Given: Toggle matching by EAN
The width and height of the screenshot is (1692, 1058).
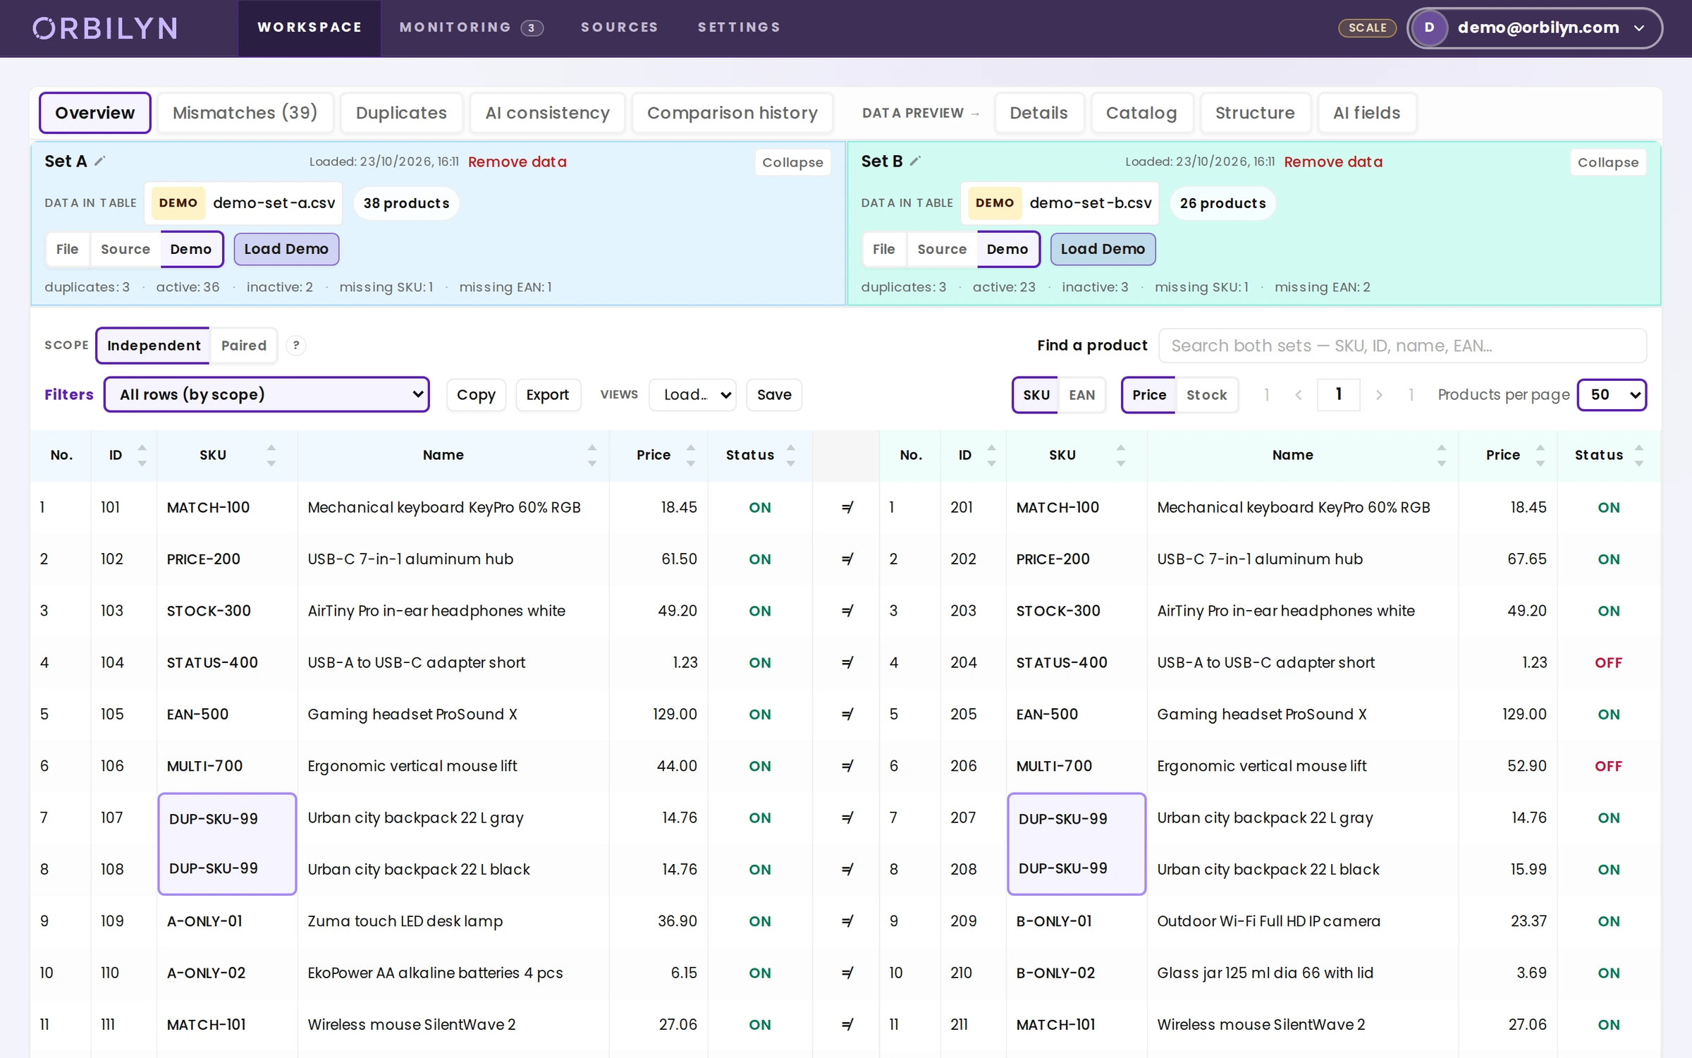Looking at the screenshot, I should [x=1082, y=395].
